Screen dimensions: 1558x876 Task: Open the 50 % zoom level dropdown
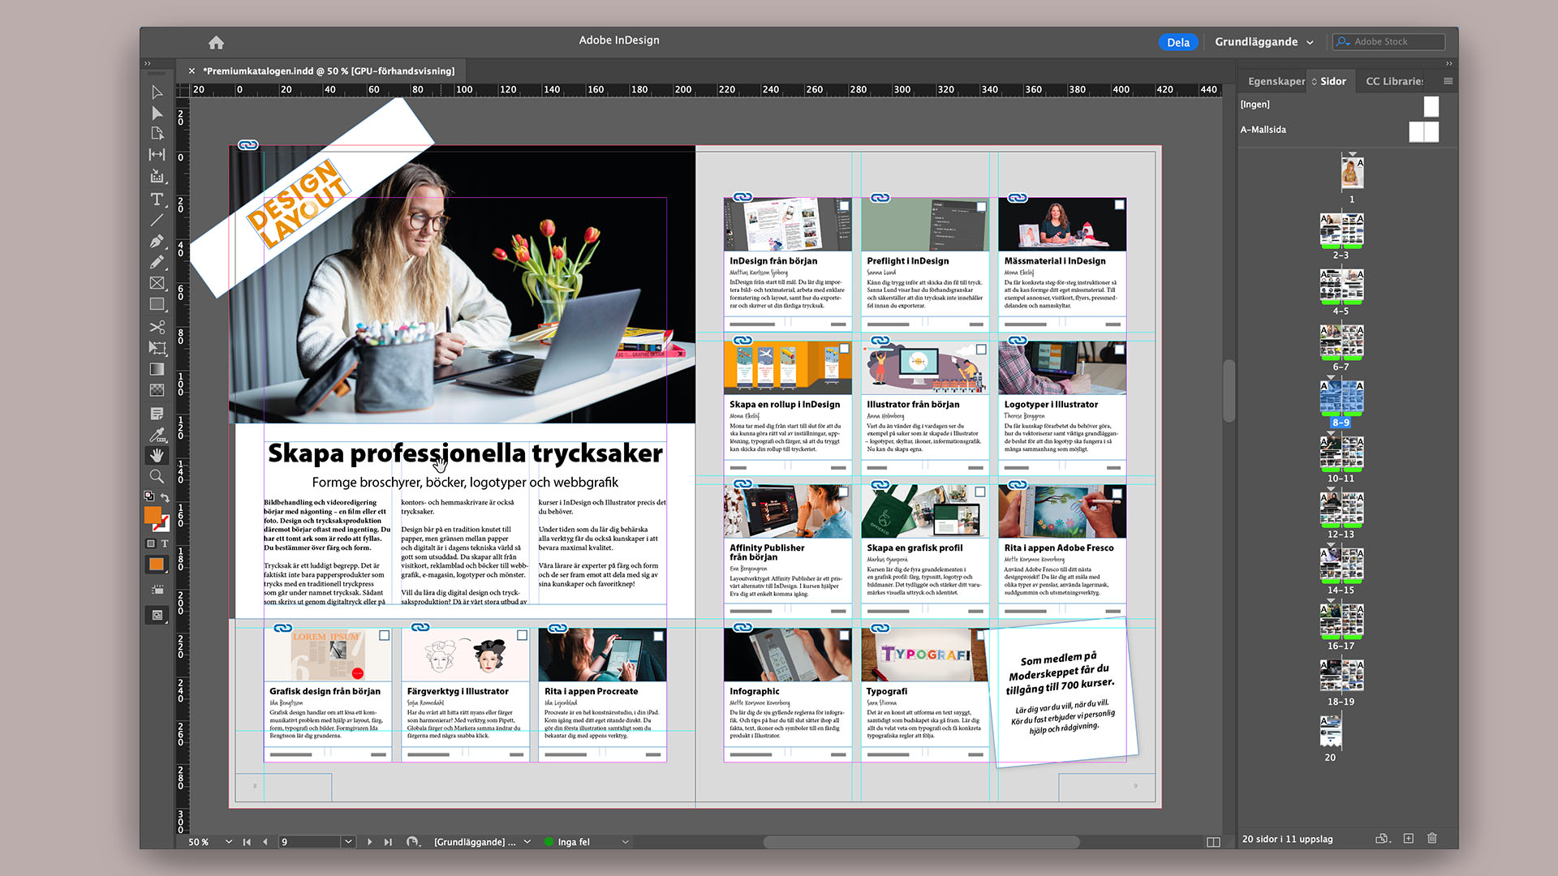(228, 842)
